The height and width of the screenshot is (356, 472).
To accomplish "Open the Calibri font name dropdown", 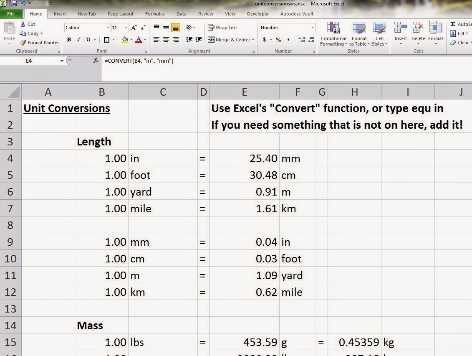I will (x=108, y=28).
